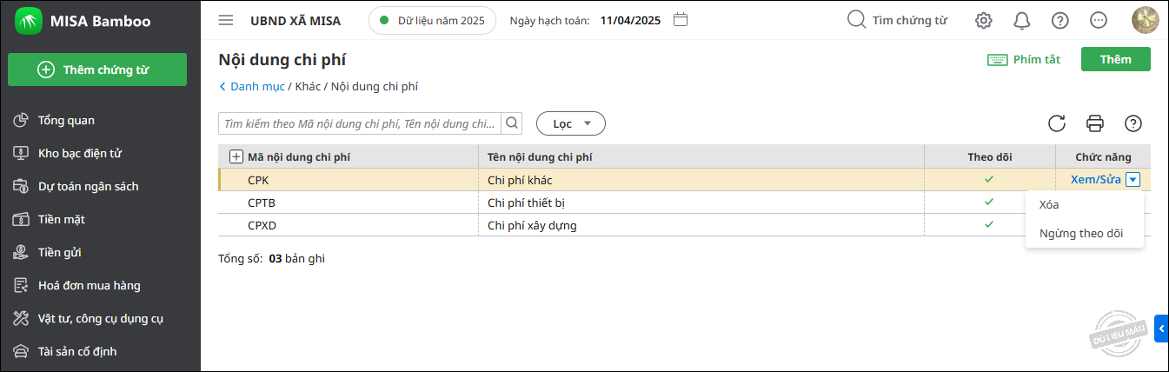Open the calendar picker beside accounting date

(x=681, y=20)
